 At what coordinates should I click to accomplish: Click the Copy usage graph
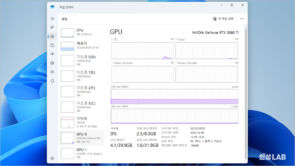pyautogui.click(x=206, y=51)
